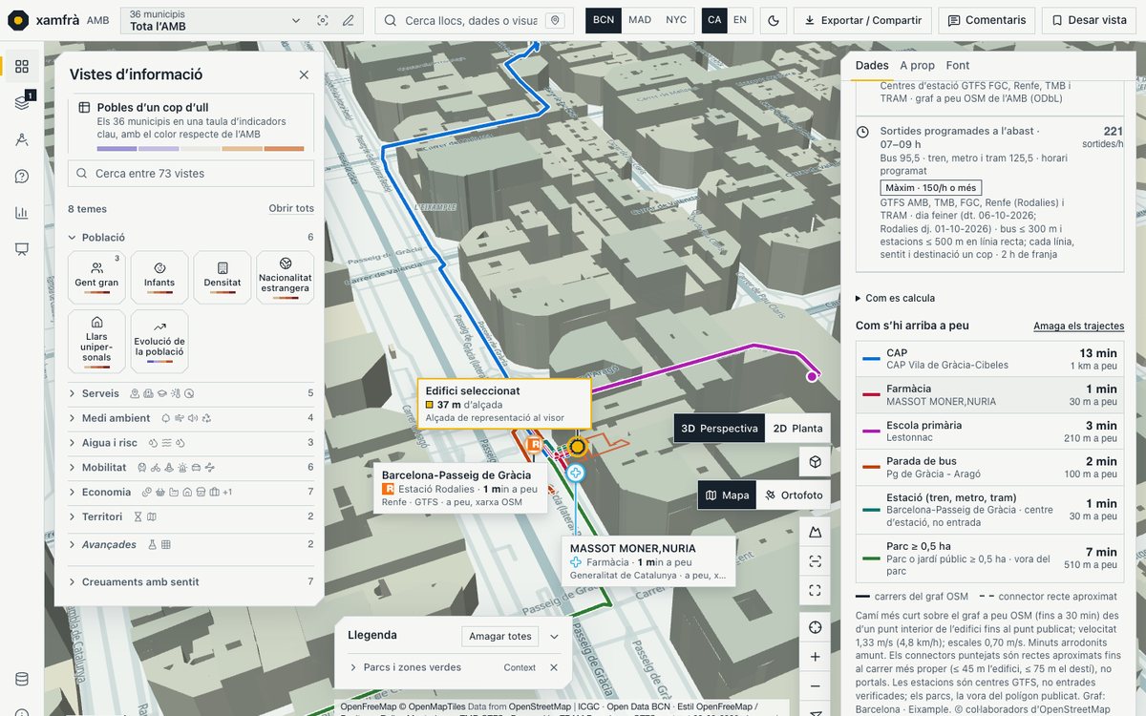Click the Amaga els trajectes link
The width and height of the screenshot is (1146, 716).
point(1078,326)
